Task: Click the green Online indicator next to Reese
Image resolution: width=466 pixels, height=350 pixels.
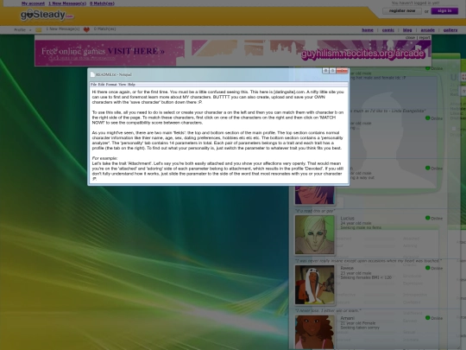Action: tap(428, 268)
